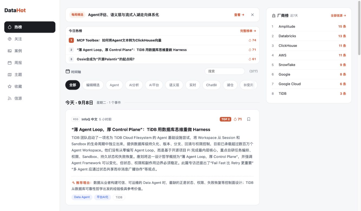Open the MCP Toolbox hot list entry
361x211 pixels.
click(x=162, y=40)
